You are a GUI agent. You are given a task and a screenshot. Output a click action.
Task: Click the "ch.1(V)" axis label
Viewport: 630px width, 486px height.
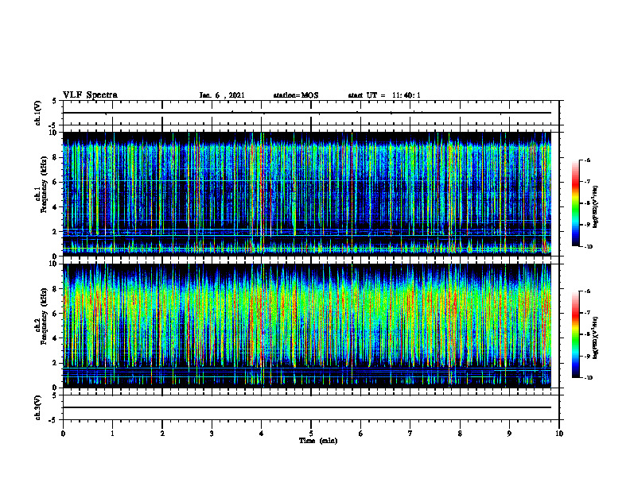coord(38,113)
